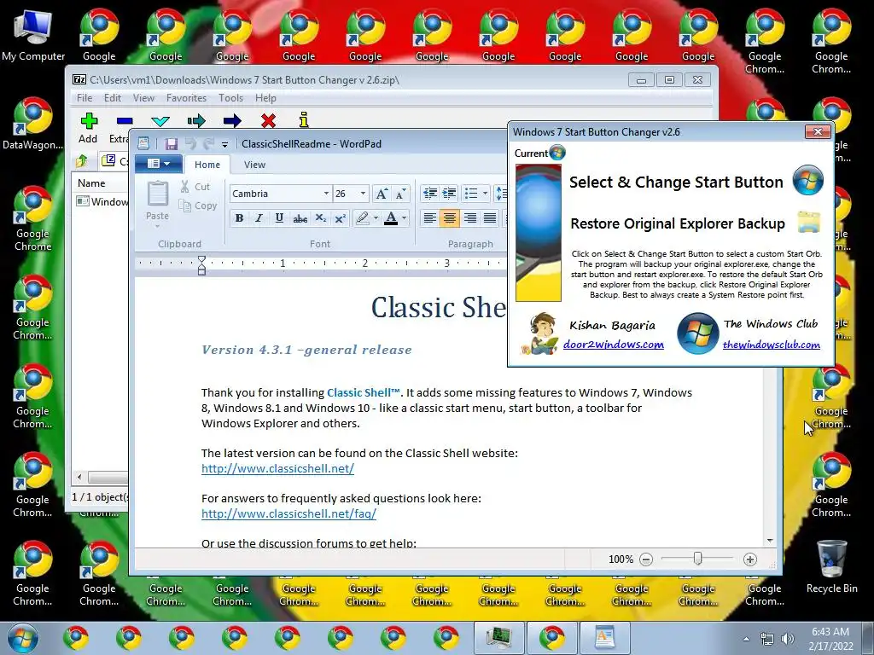
Task: Click the dark blue Move arrow in 7-Zip
Action: pos(232,120)
